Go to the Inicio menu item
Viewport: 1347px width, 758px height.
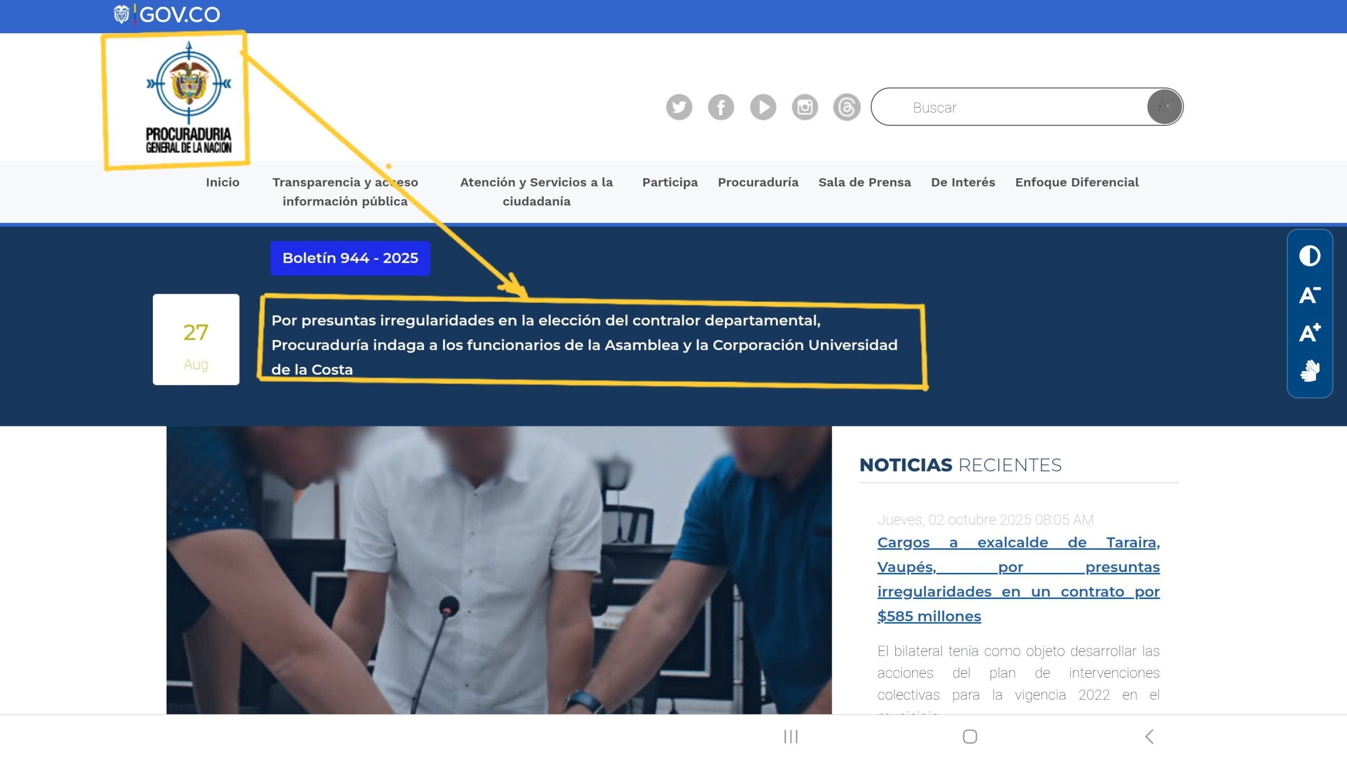coord(222,182)
